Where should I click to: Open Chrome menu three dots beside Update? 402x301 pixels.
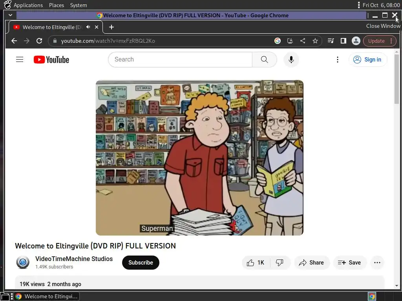(x=391, y=41)
